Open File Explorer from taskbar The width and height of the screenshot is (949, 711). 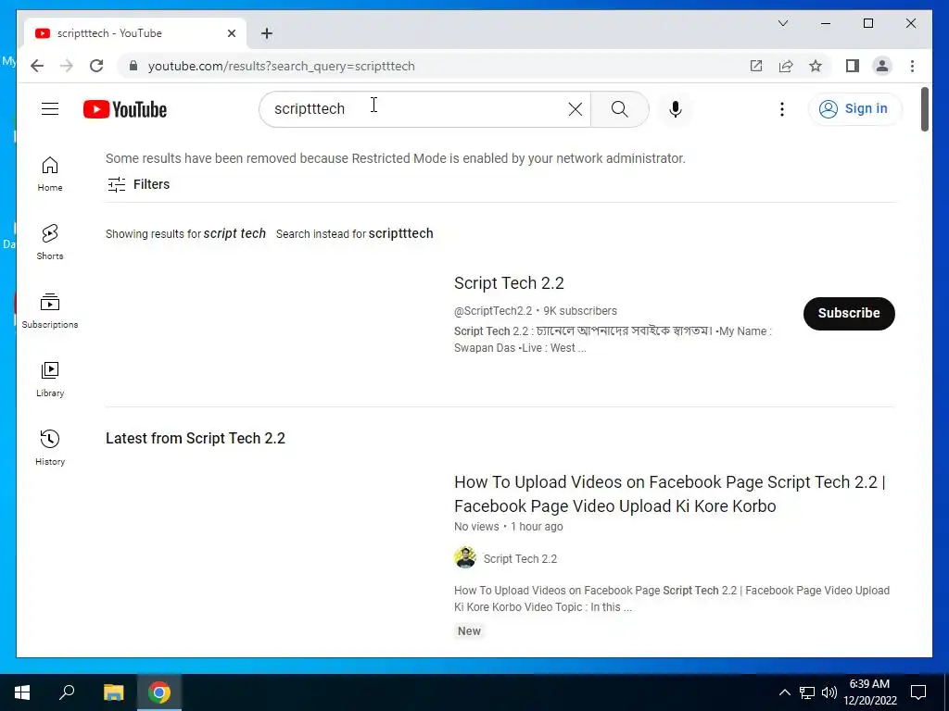[x=113, y=692]
